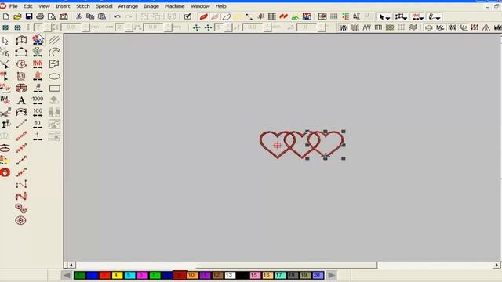
Task: Click the Cut scissors icon
Action: pyautogui.click(x=78, y=16)
